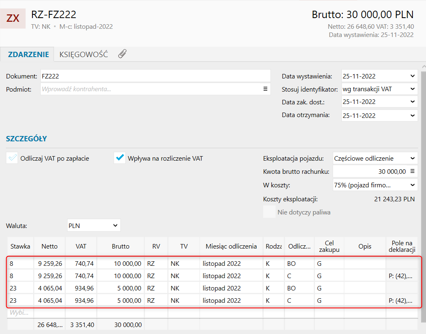Open the Waluta PLN dropdown
426x334 pixels.
tap(115, 225)
